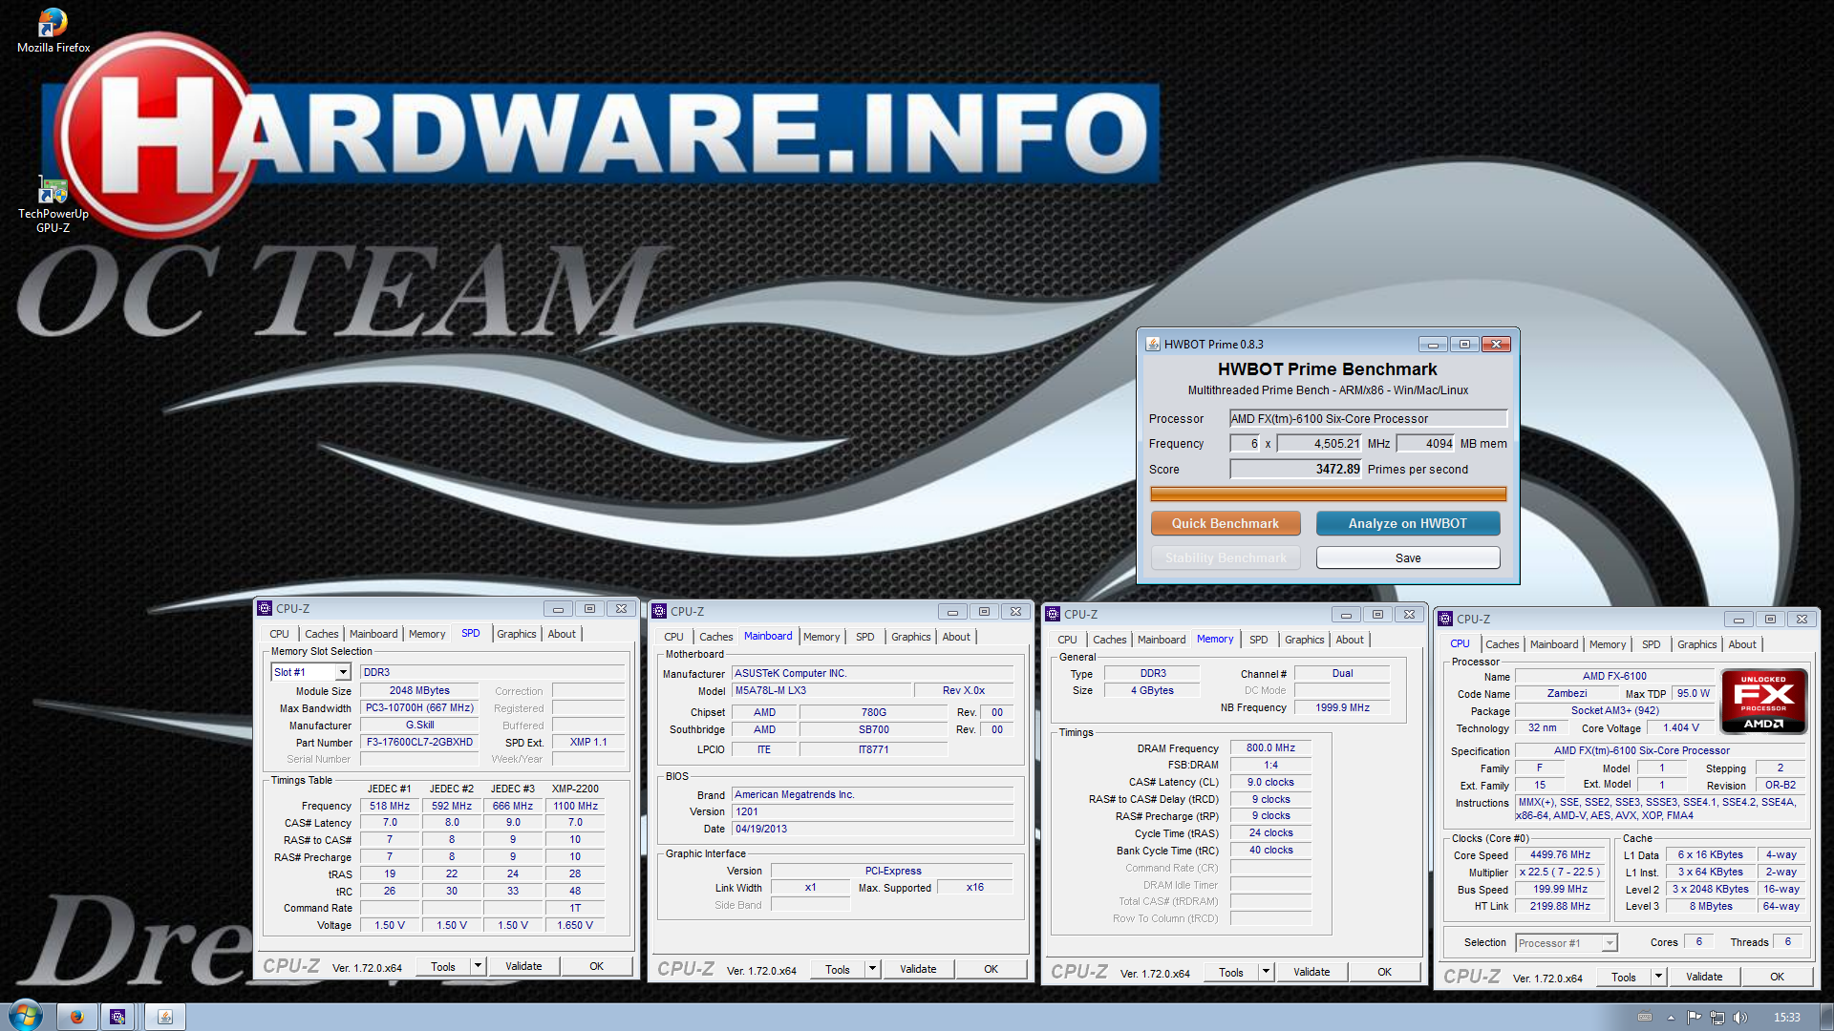Image resolution: width=1834 pixels, height=1031 pixels.
Task: Click BIOS date 04/19/2013 value
Action: (x=872, y=829)
